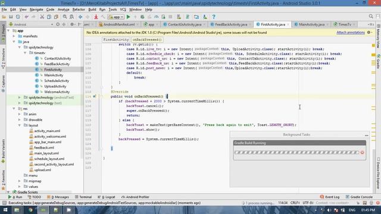The height and width of the screenshot is (214, 381).
Task: Expand the mipmap folder
Action: tap(20, 181)
